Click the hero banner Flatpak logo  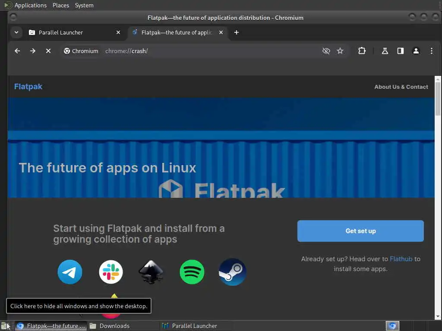[x=222, y=189]
